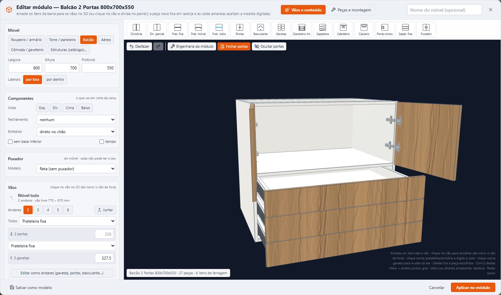Open the 'Peças e montagem' tab

351,10
